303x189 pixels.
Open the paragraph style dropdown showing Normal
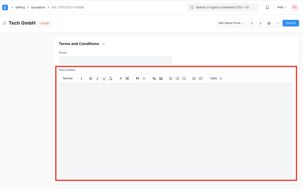(x=72, y=78)
